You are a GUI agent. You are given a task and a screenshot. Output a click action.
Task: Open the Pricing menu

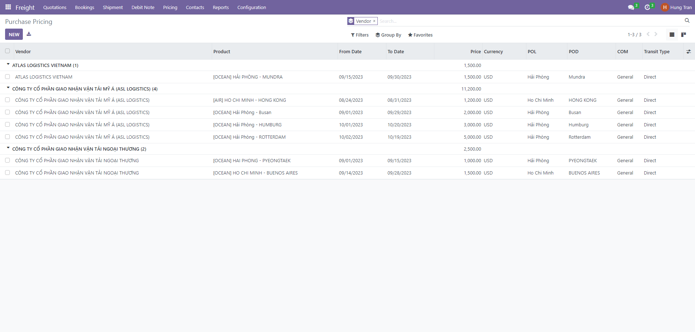170,7
